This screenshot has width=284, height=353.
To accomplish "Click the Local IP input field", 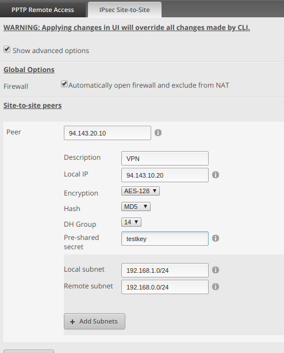I will (x=165, y=175).
